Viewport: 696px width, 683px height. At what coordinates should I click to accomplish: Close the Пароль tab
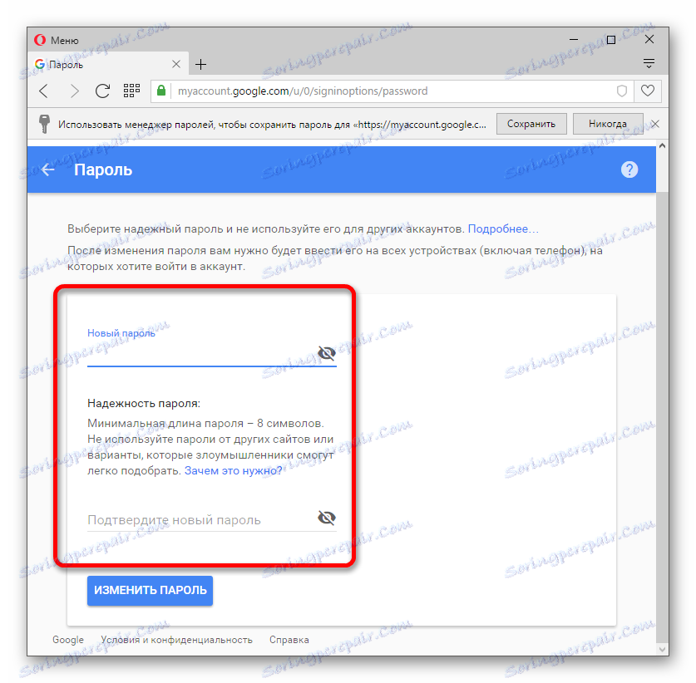click(x=176, y=64)
